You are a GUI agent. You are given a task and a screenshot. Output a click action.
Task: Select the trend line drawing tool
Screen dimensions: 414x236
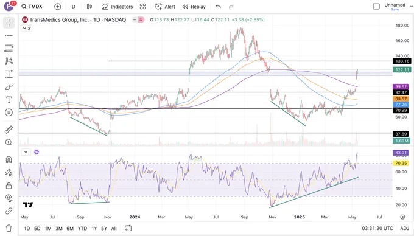click(x=9, y=36)
